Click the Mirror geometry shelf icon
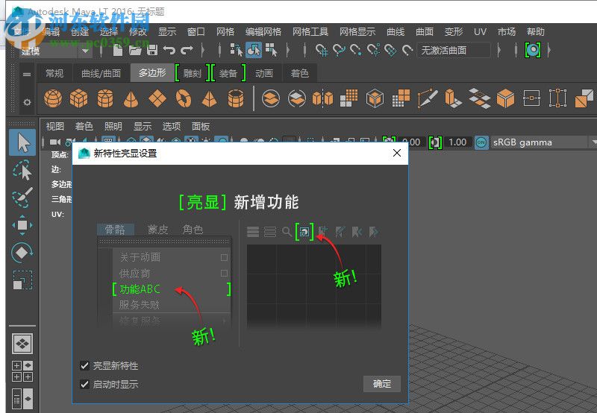Viewport: 597px width, 413px height. coord(322,98)
